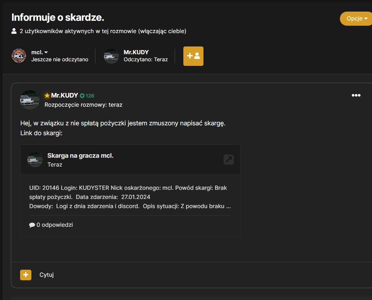
Task: Click the Cytuj quote link
Action: 46,275
